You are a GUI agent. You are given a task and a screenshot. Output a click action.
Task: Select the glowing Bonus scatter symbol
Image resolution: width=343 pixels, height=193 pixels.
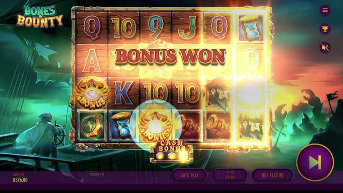pos(156,125)
